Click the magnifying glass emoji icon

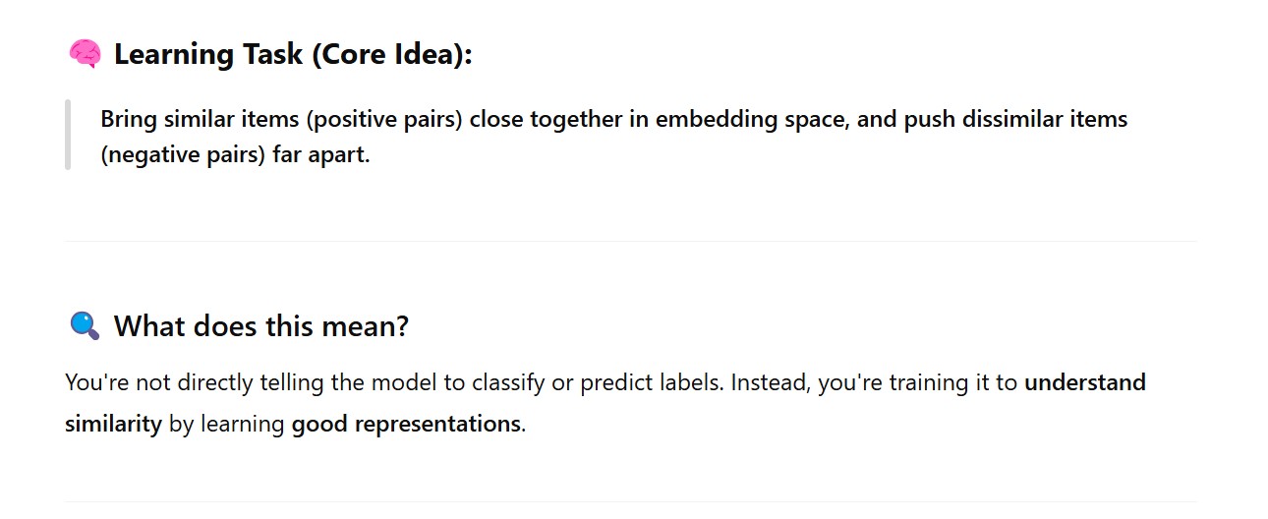point(85,325)
